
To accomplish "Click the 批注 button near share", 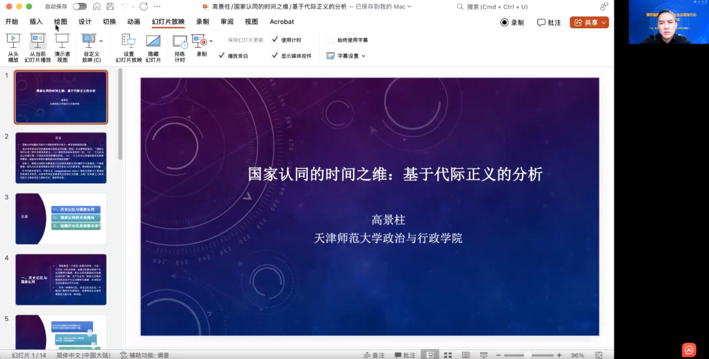I will (549, 22).
